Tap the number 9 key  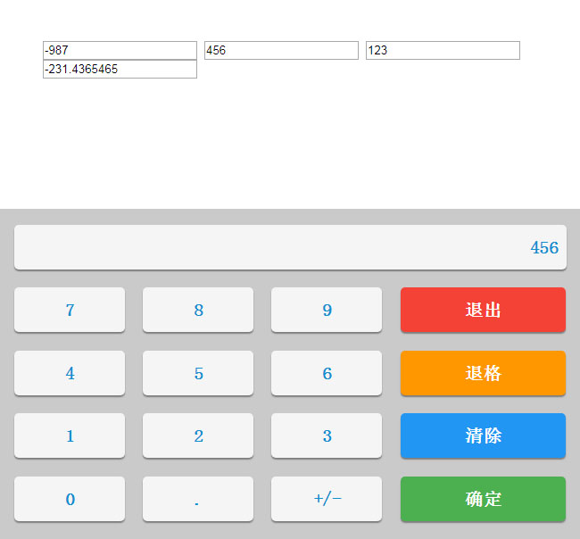327,310
